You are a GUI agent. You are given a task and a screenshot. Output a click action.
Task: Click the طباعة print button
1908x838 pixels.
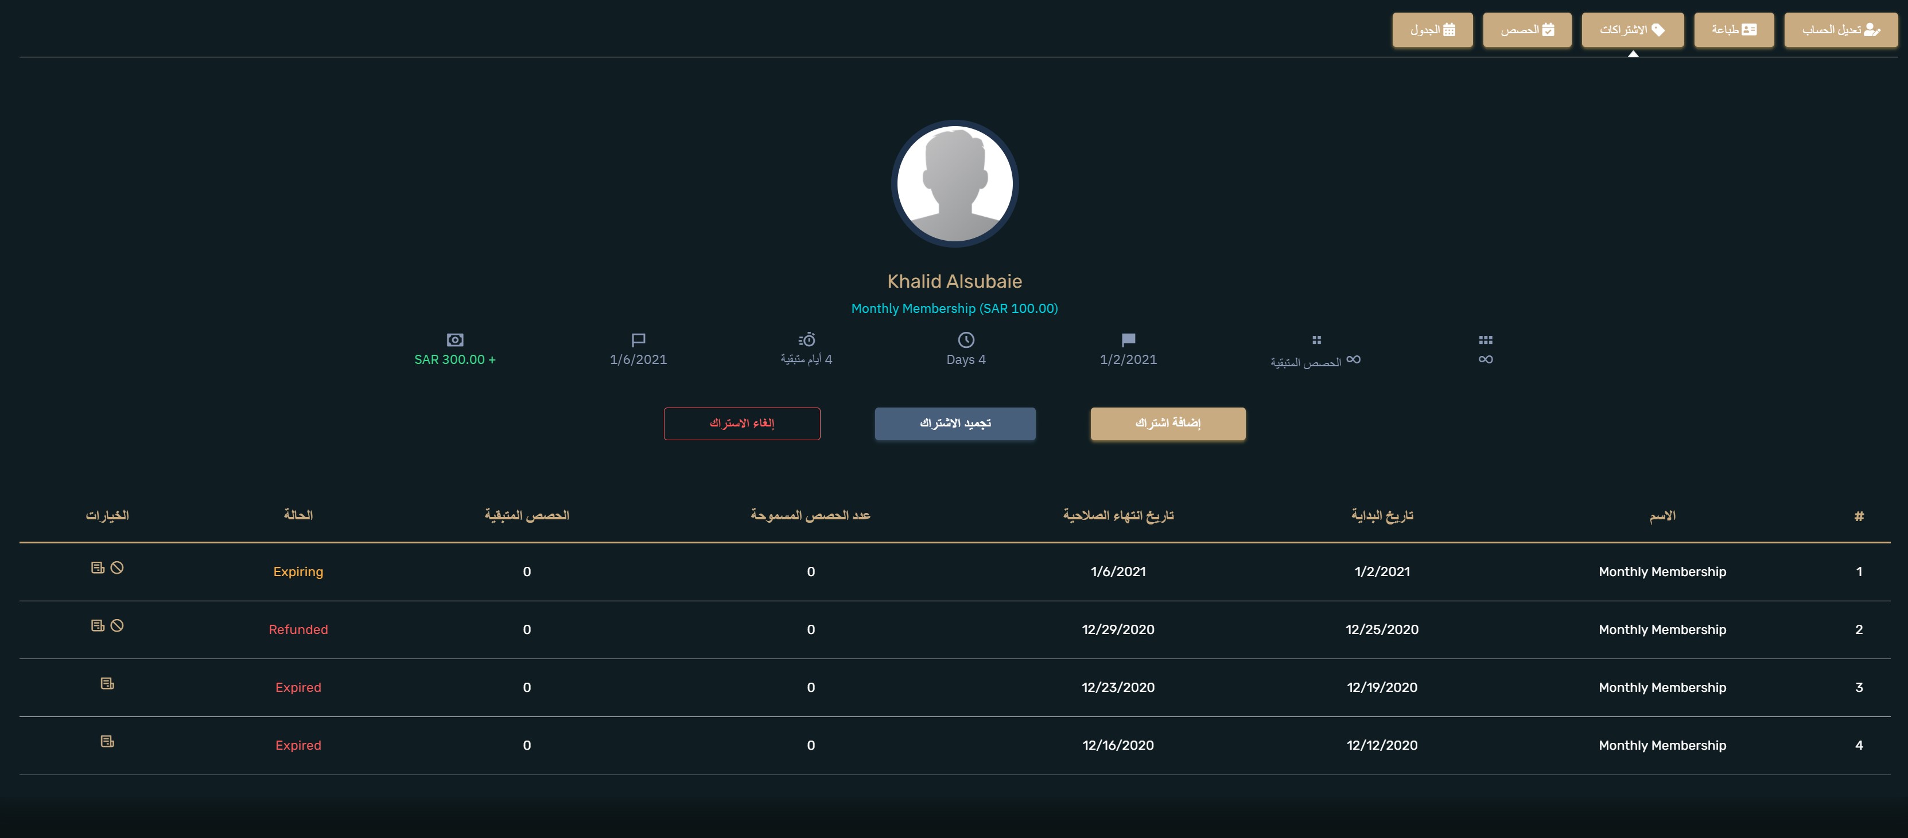1733,30
